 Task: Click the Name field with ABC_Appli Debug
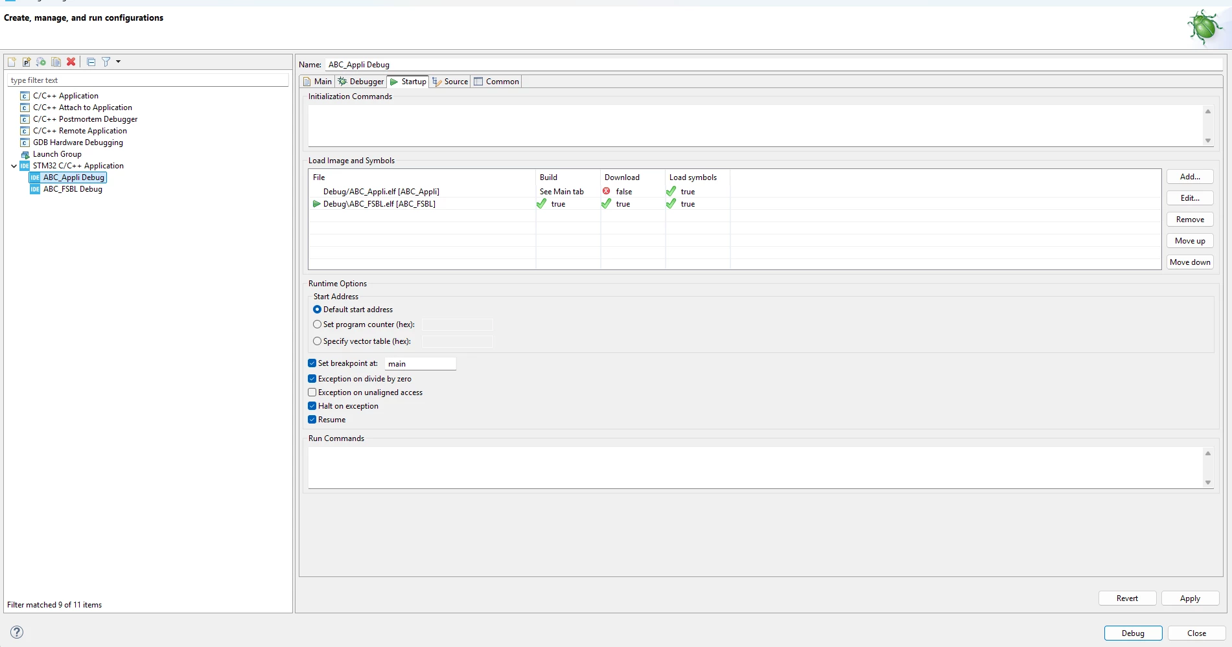[774, 65]
